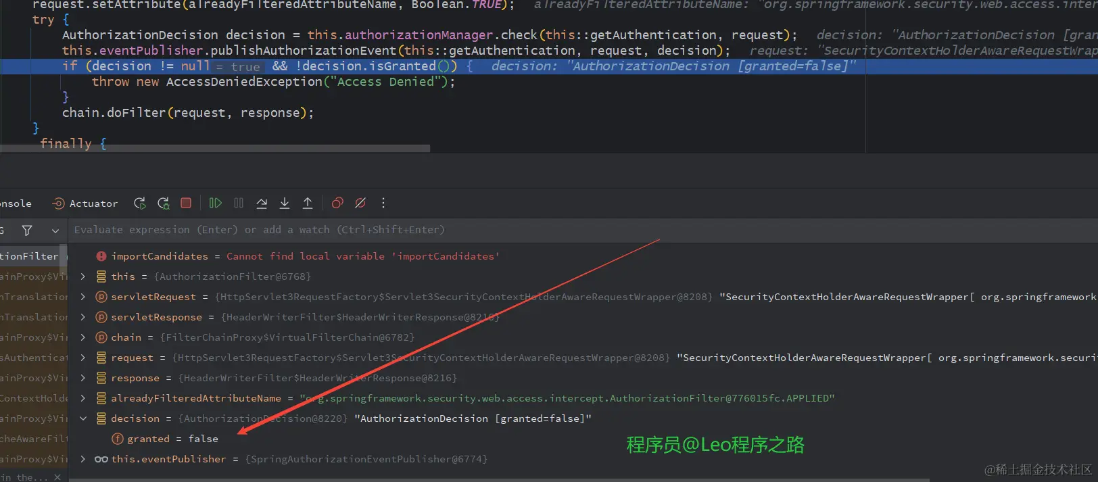The width and height of the screenshot is (1098, 482).
Task: Resume program execution
Action: 216,203
